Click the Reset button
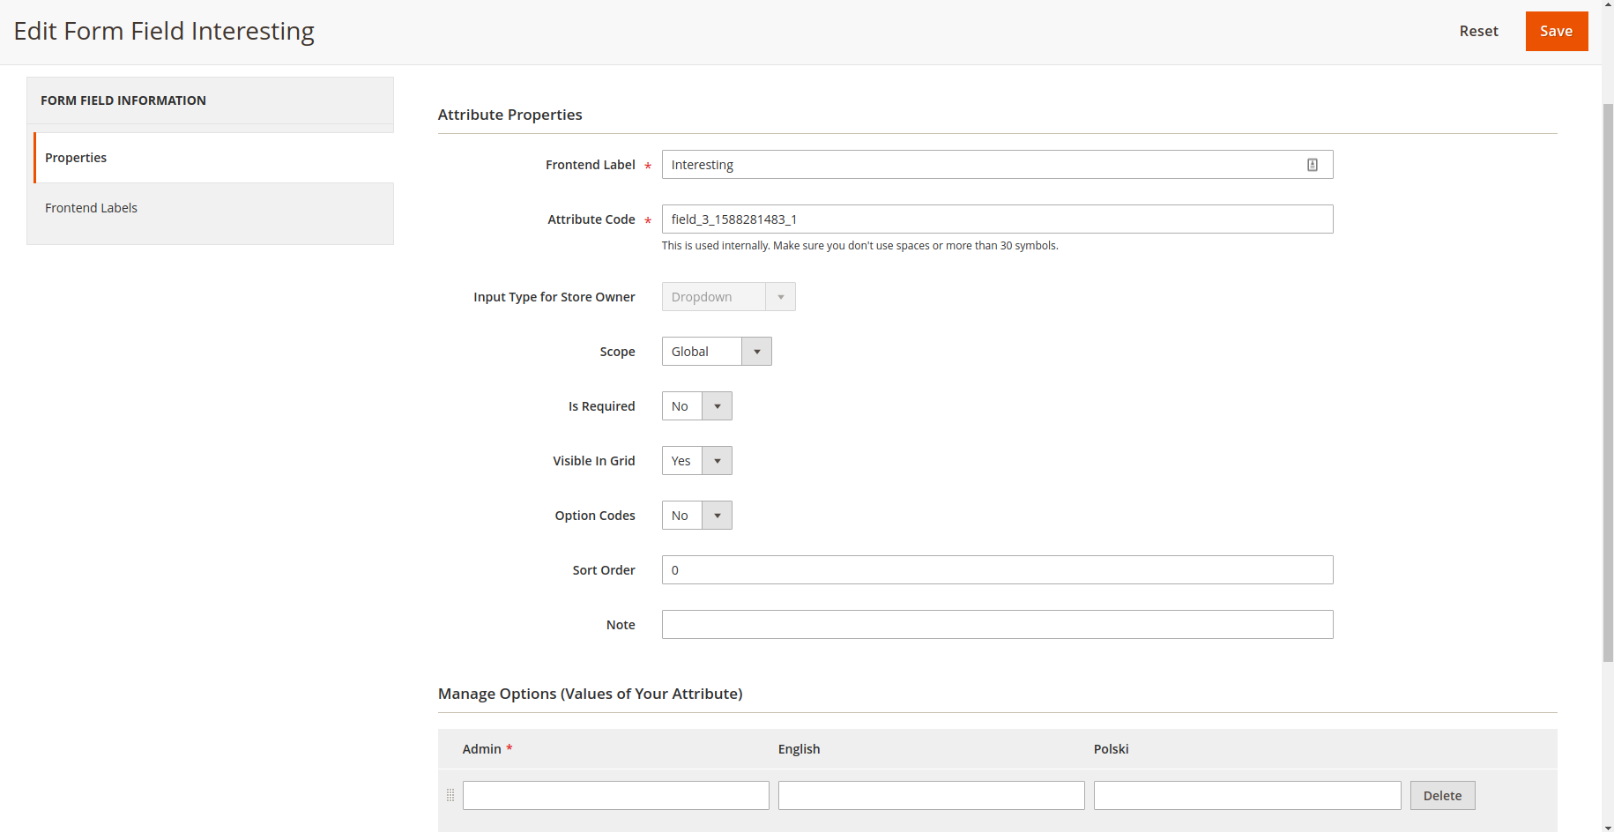This screenshot has height=832, width=1614. (x=1478, y=32)
